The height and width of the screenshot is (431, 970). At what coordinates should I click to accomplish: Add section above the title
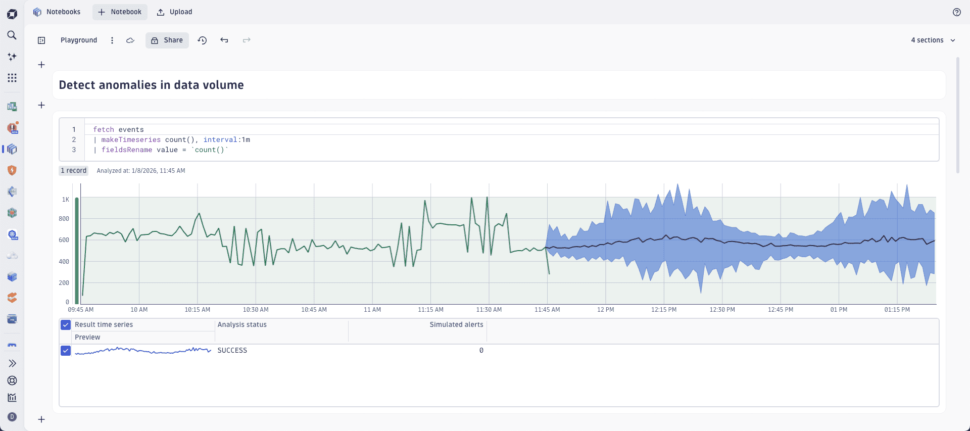coord(41,65)
